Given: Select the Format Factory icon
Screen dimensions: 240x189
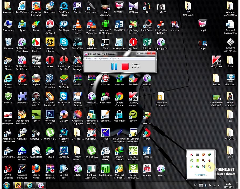Looking at the screenshot, I should [105, 154].
